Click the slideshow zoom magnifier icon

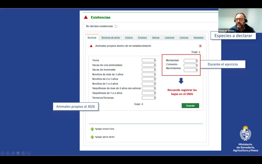pyautogui.click(x=23, y=153)
